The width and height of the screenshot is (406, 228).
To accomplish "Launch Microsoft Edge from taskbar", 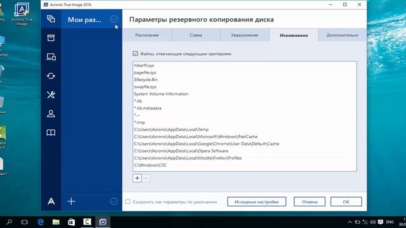I will tap(41, 222).
